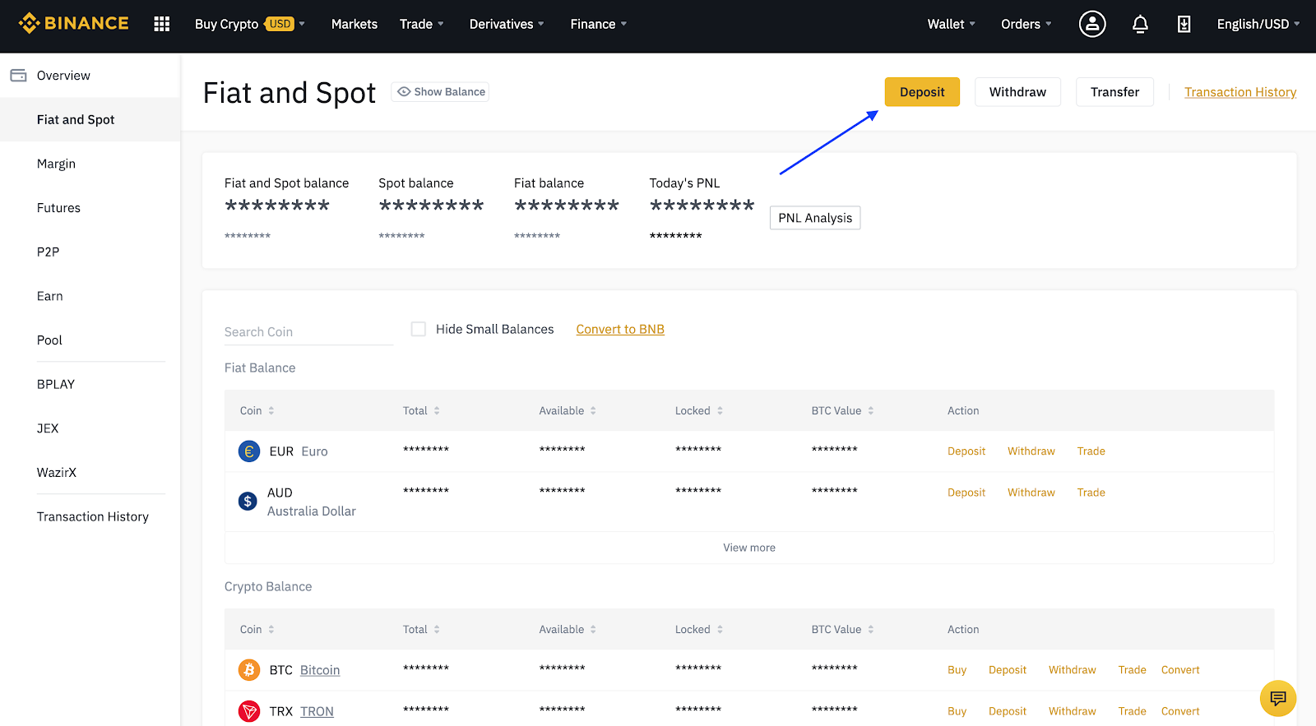Open the English/USD language selector

1258,24
